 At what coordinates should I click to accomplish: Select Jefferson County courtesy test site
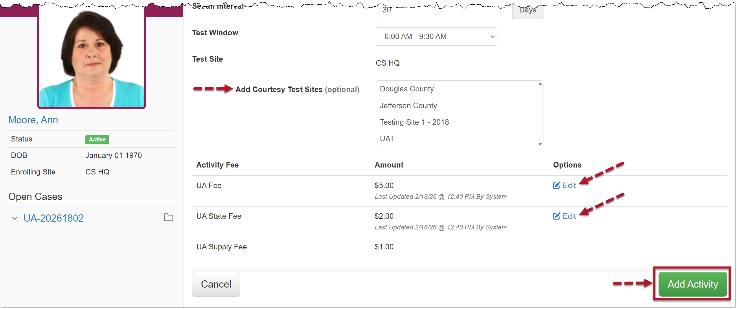pos(408,106)
